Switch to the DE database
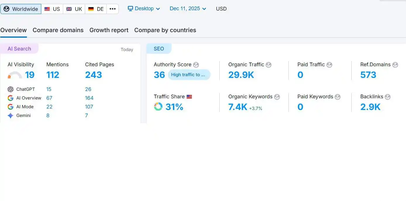The width and height of the screenshot is (406, 201). pyautogui.click(x=96, y=9)
